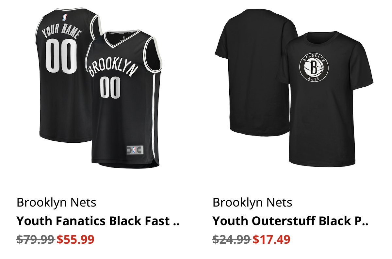Image resolution: width=392 pixels, height=259 pixels.
Task: Click the red $17.49 sale price
Action: coord(271,240)
